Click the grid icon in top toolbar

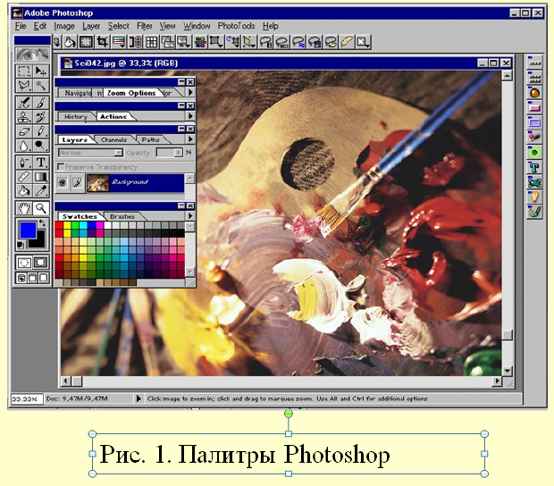click(x=152, y=42)
